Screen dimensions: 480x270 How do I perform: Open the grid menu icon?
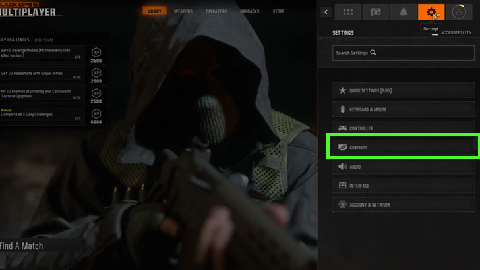click(x=348, y=12)
